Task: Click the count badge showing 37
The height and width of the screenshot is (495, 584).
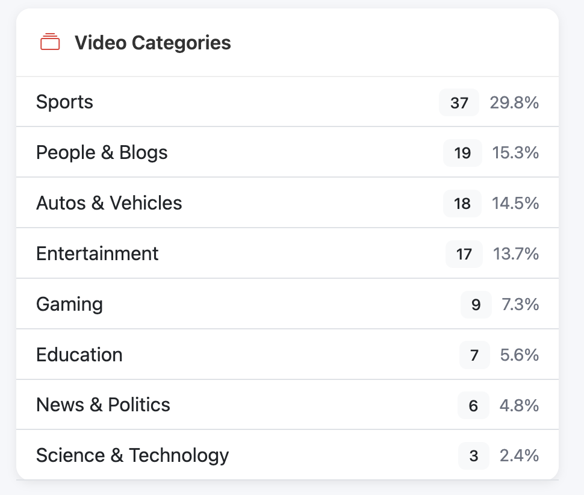Action: click(x=458, y=102)
